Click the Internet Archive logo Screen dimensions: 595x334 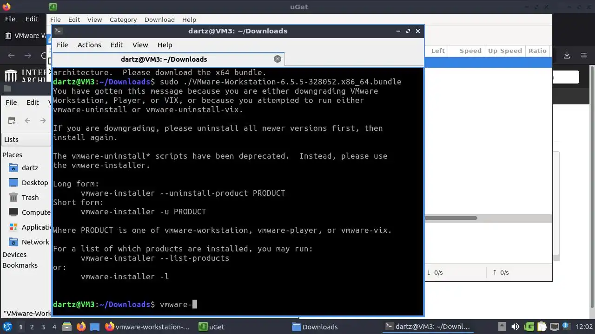pyautogui.click(x=26, y=76)
